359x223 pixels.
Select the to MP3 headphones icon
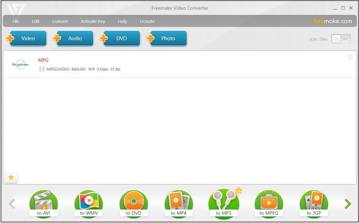224,203
